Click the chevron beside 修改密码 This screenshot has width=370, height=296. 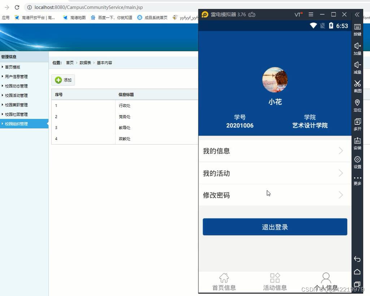[341, 195]
